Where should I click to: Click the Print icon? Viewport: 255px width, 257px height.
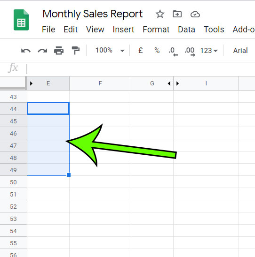point(59,51)
